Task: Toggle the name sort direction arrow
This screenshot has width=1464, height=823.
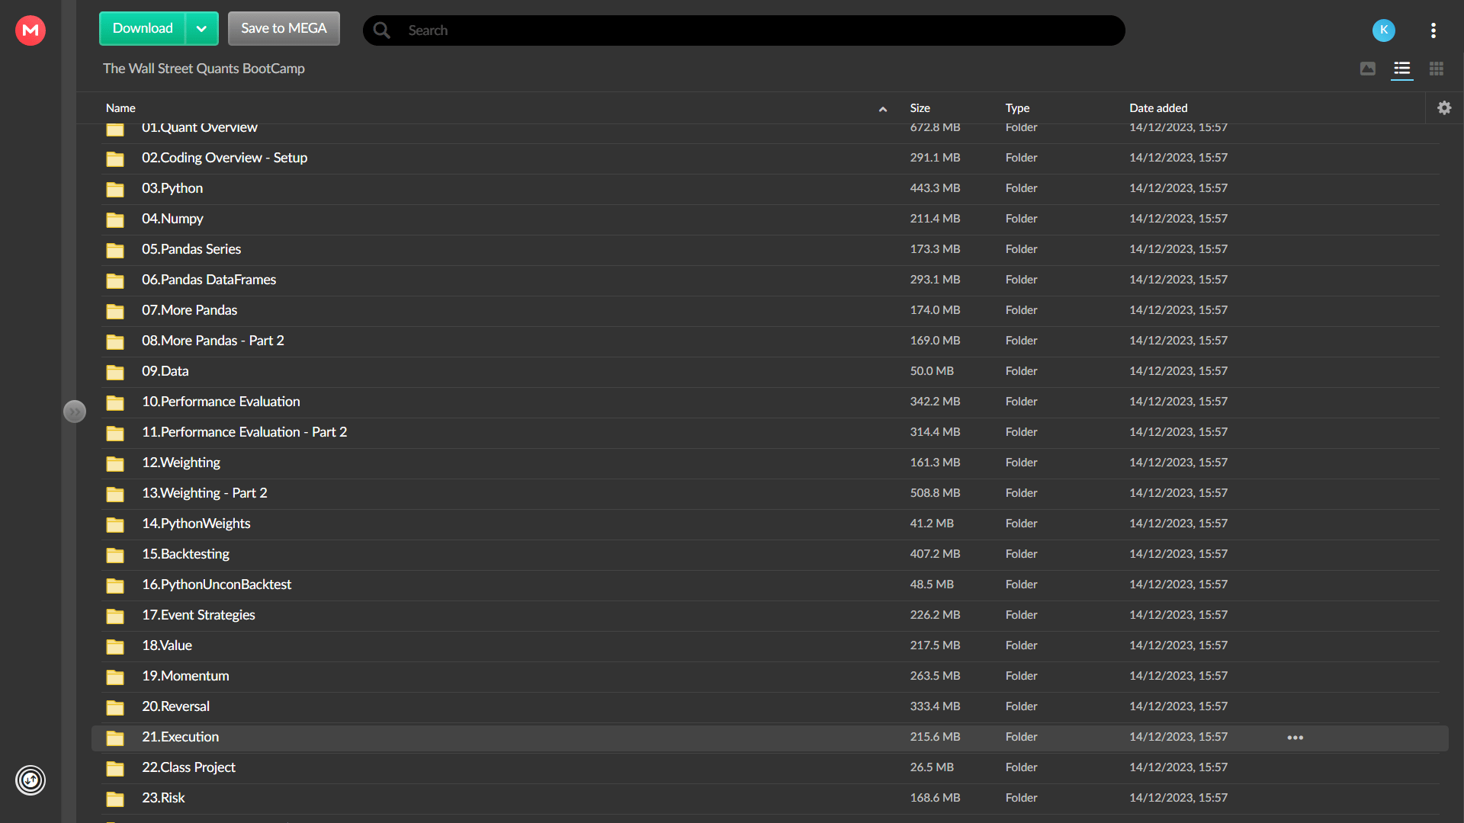Action: (x=883, y=109)
